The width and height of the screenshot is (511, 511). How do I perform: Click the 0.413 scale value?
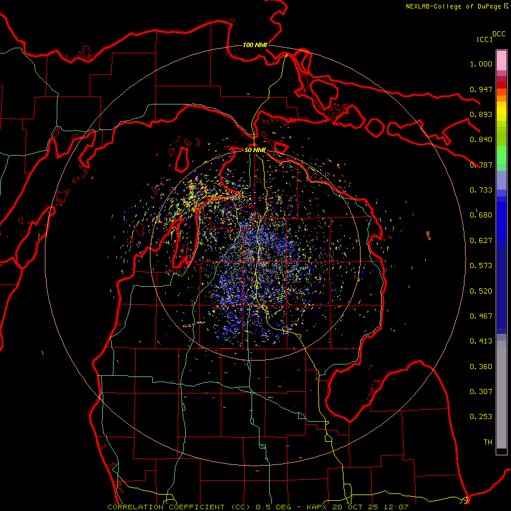click(x=481, y=341)
